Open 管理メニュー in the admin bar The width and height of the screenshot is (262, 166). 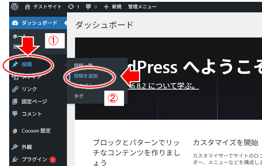(x=142, y=7)
